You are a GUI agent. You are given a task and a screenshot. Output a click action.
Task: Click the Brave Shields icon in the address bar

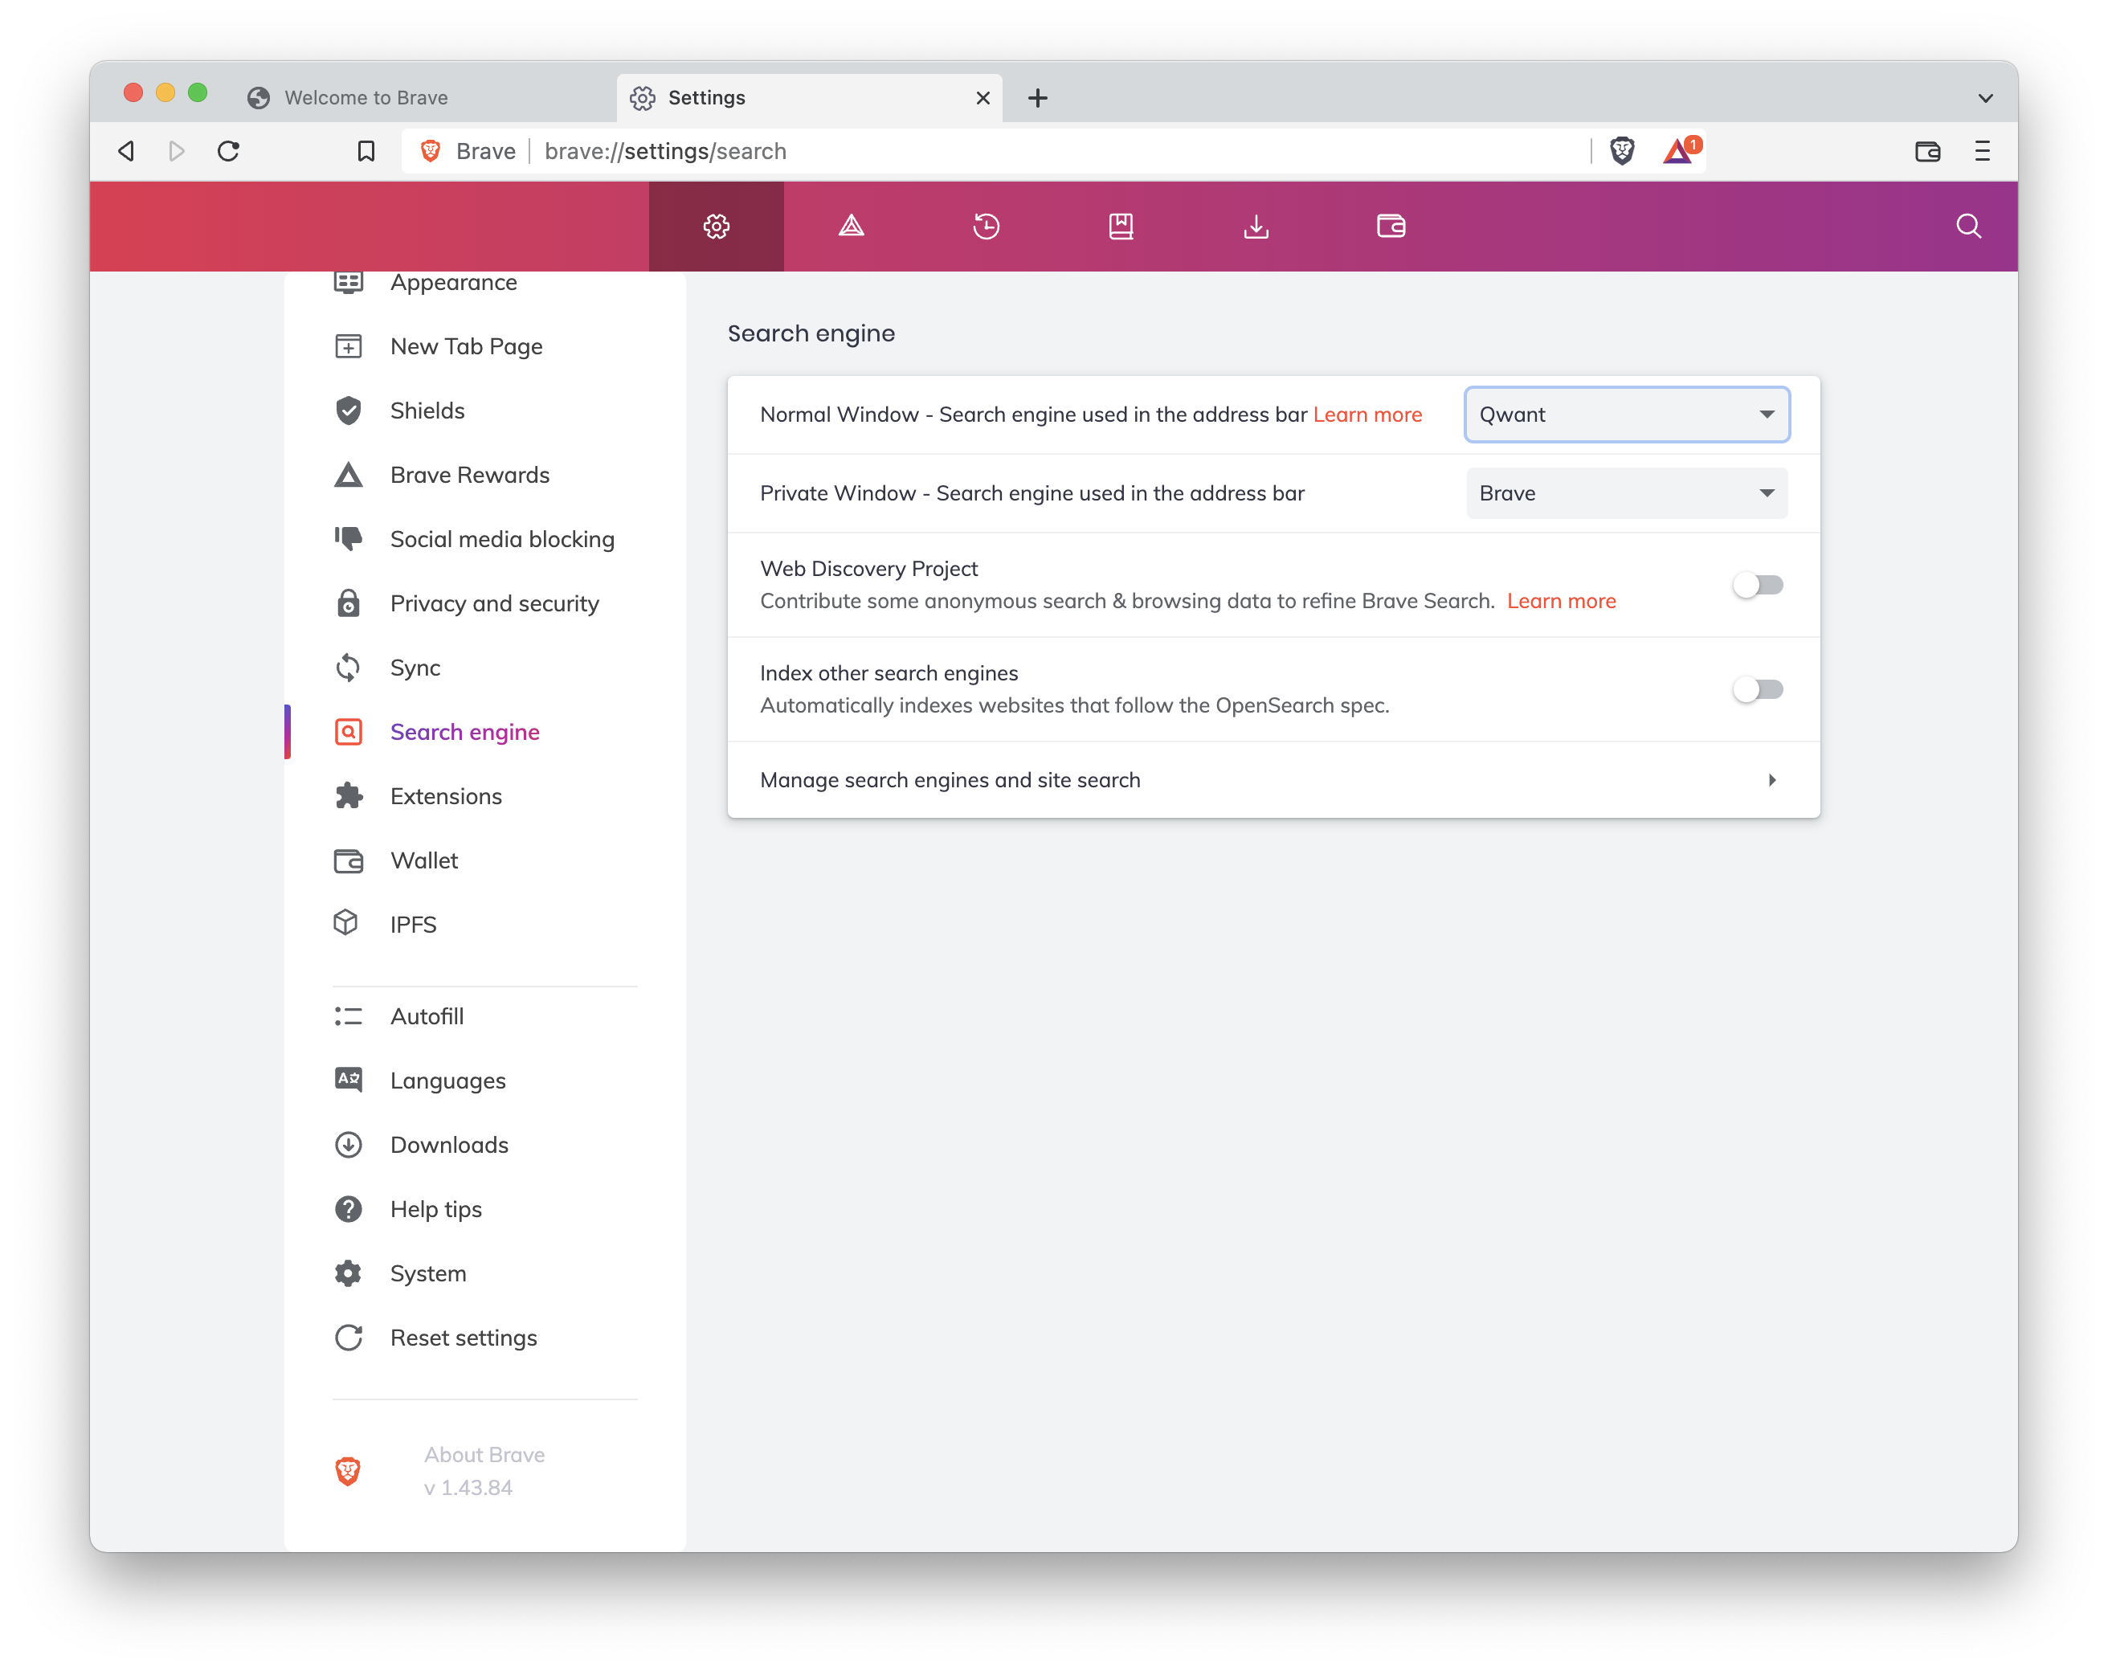point(1623,150)
